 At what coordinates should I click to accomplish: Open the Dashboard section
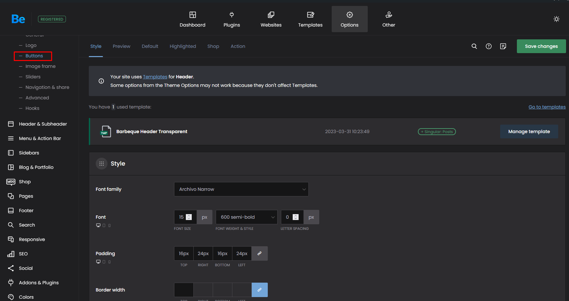click(x=192, y=19)
